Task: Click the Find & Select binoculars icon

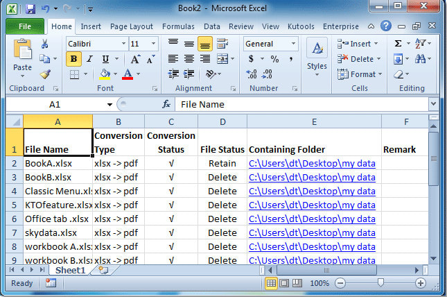Action: click(420, 59)
